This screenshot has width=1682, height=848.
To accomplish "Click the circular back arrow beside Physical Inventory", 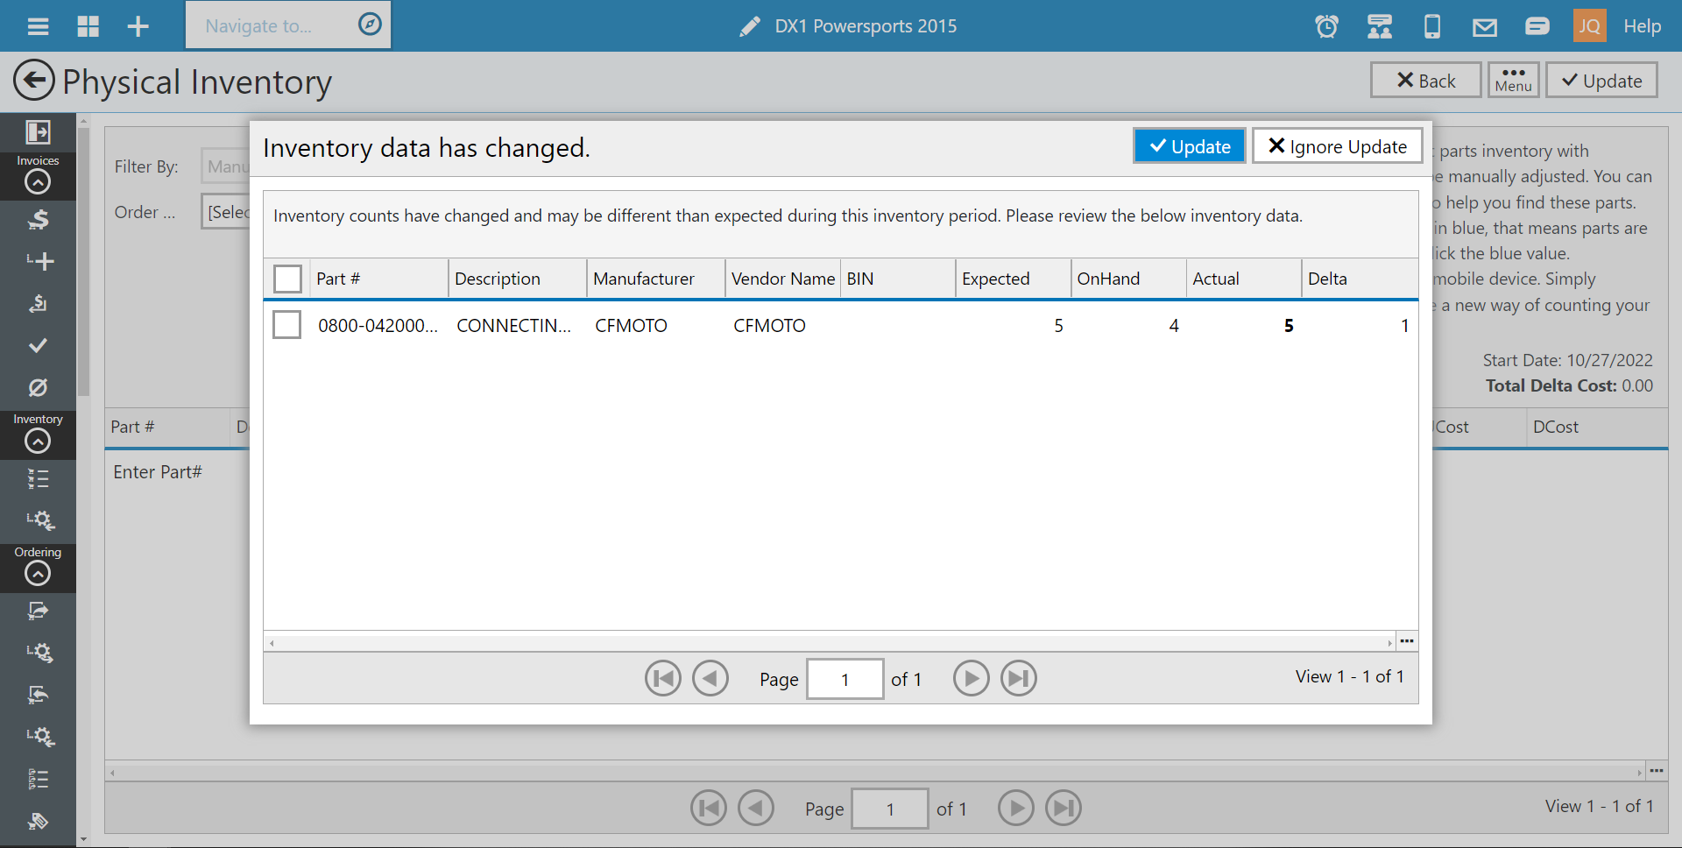I will [x=34, y=81].
